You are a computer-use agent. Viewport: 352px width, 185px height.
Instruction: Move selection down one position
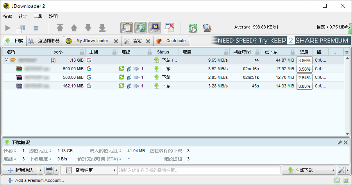coord(88,28)
